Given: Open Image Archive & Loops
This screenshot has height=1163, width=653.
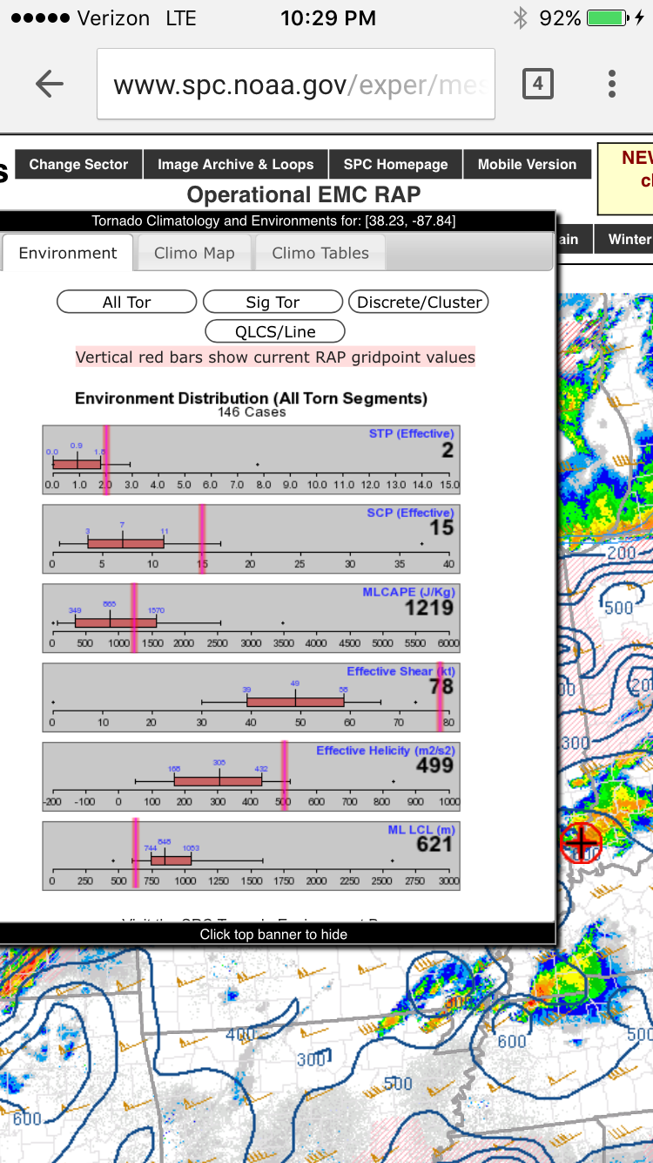Looking at the screenshot, I should tap(235, 164).
